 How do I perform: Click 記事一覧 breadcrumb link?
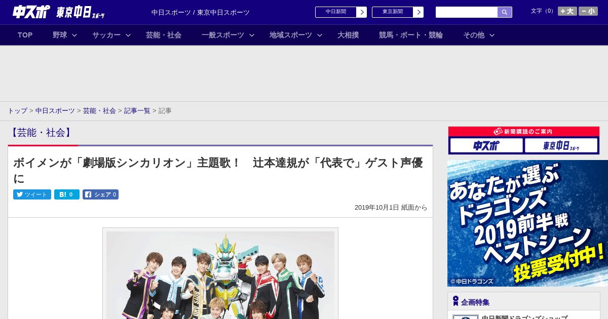(x=137, y=110)
